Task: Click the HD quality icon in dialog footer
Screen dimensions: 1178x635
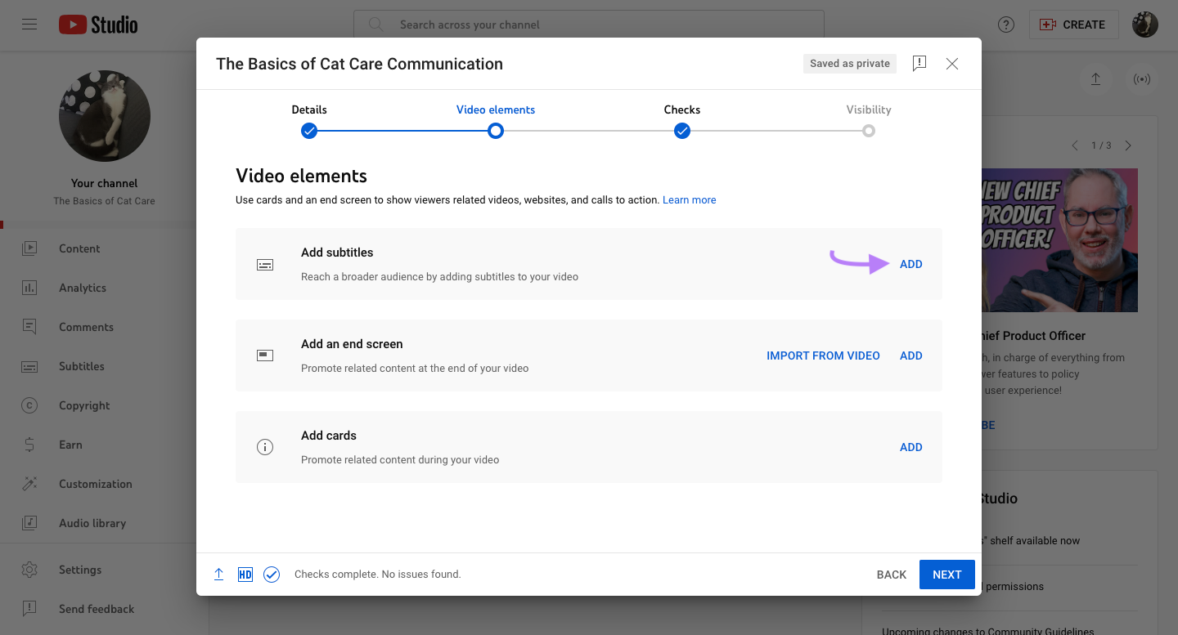Action: coord(245,574)
